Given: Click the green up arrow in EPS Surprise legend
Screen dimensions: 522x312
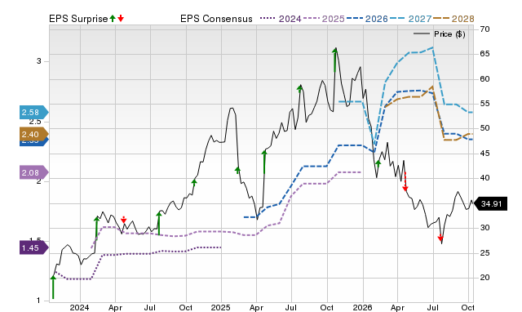Looking at the screenshot, I should point(113,18).
